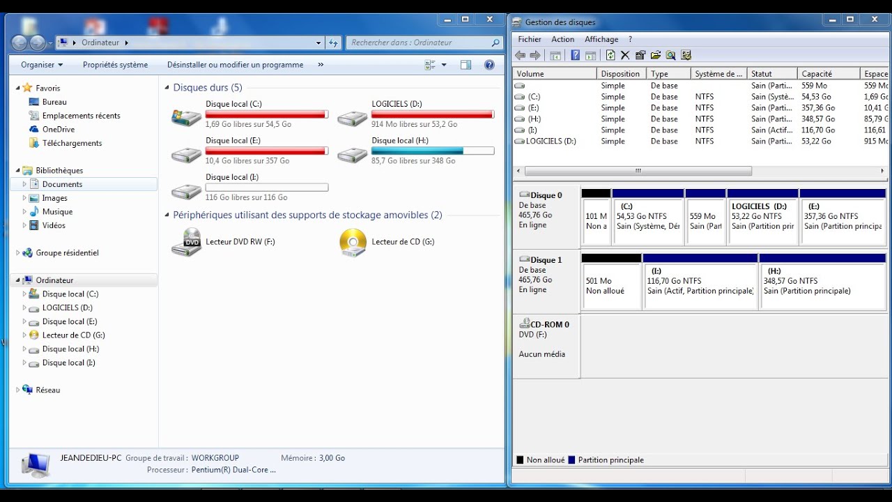The height and width of the screenshot is (502, 892).
Task: Click the Explorer back navigation button
Action: (x=19, y=43)
